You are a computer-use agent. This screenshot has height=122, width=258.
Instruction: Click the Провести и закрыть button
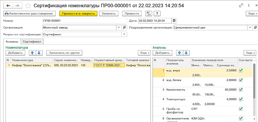[78, 13]
